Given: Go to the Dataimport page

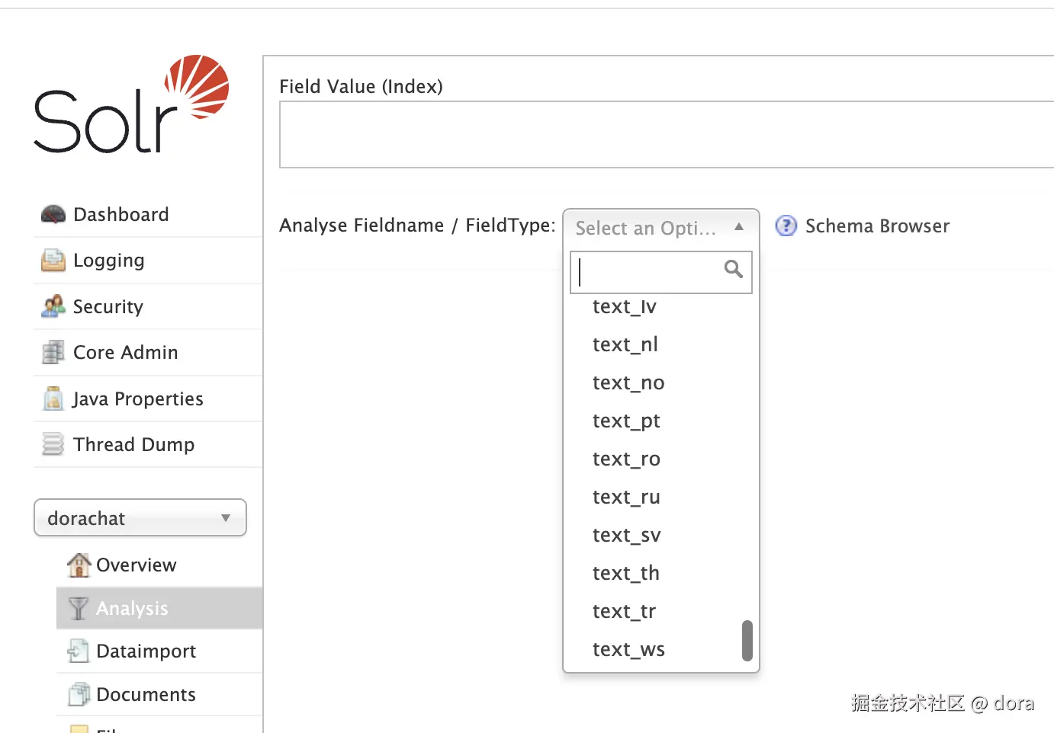Looking at the screenshot, I should [146, 651].
